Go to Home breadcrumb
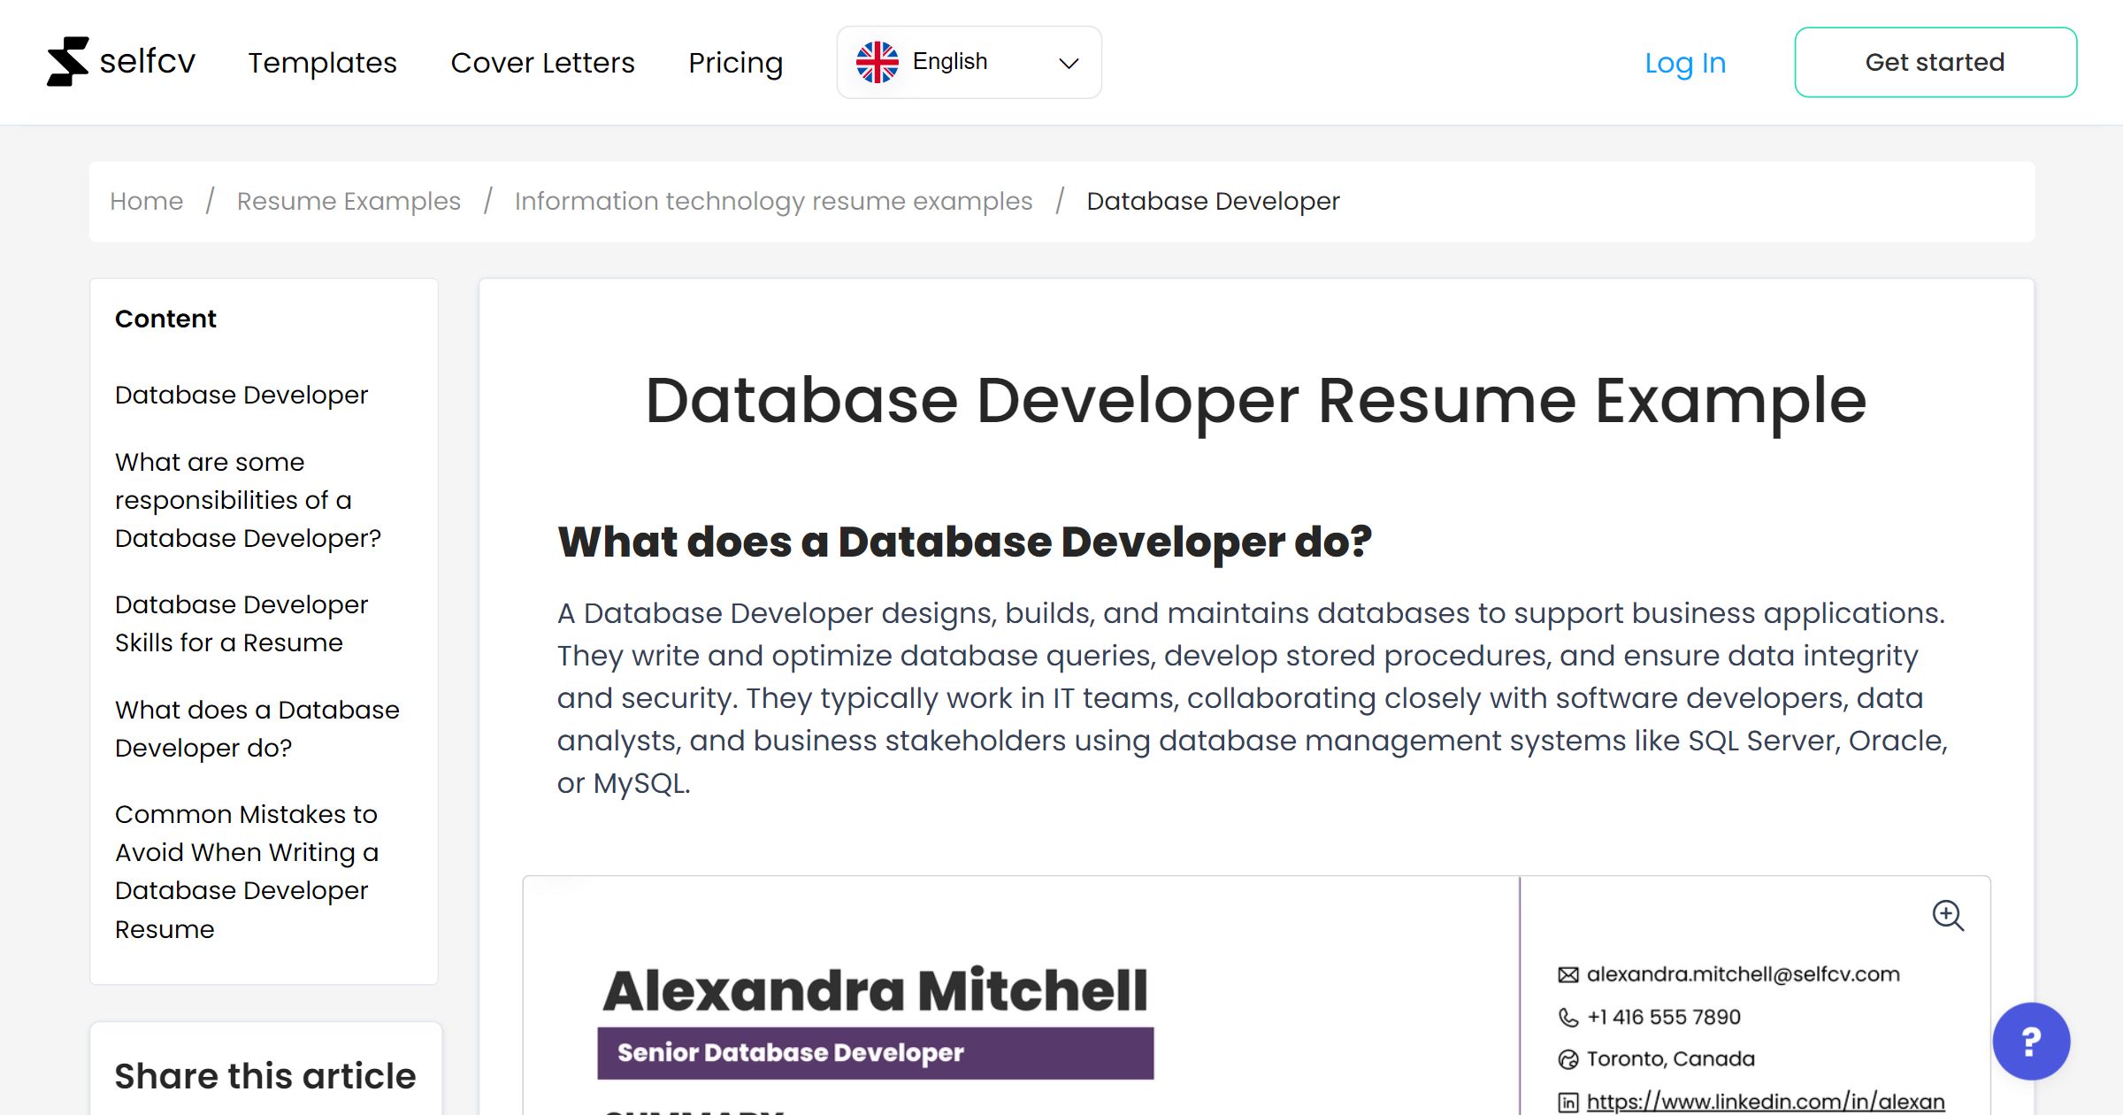Image resolution: width=2123 pixels, height=1115 pixels. 146,201
